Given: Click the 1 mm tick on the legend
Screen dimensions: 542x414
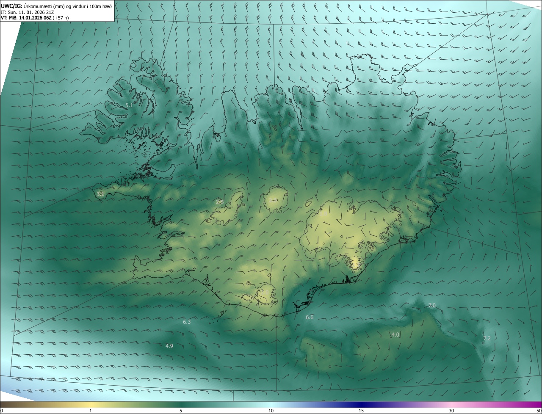Looking at the screenshot, I should click(91, 411).
